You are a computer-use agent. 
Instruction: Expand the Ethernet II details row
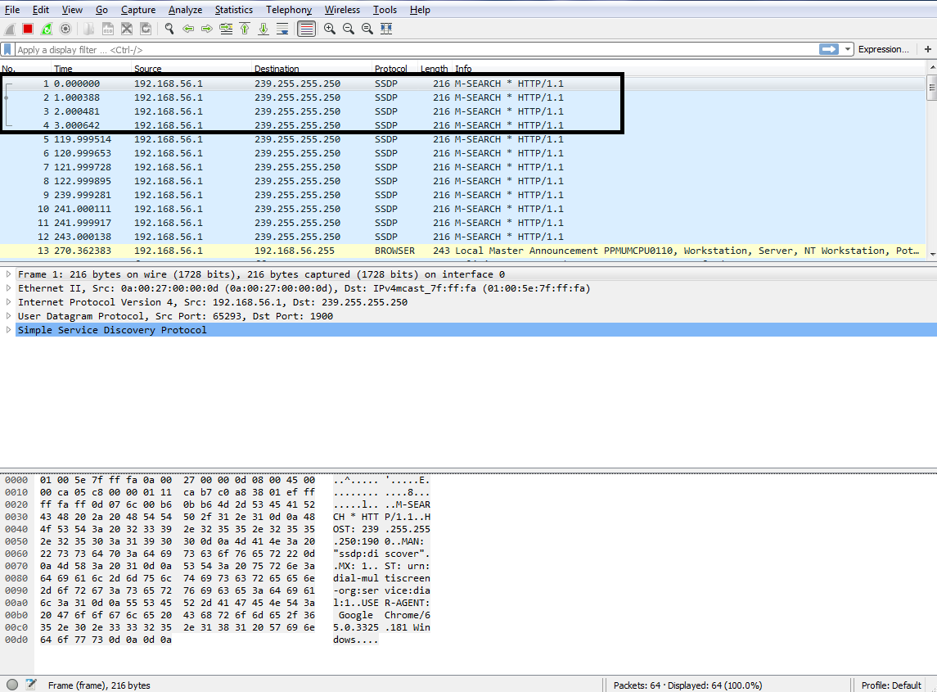tap(9, 288)
